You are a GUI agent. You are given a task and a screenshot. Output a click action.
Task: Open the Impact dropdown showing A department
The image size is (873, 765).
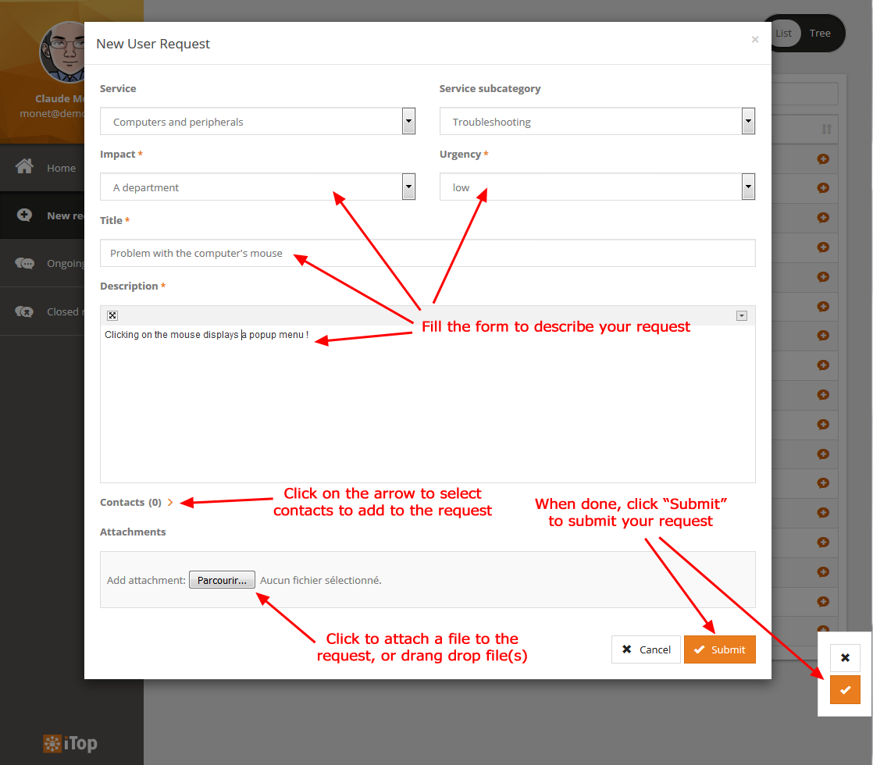tap(408, 187)
